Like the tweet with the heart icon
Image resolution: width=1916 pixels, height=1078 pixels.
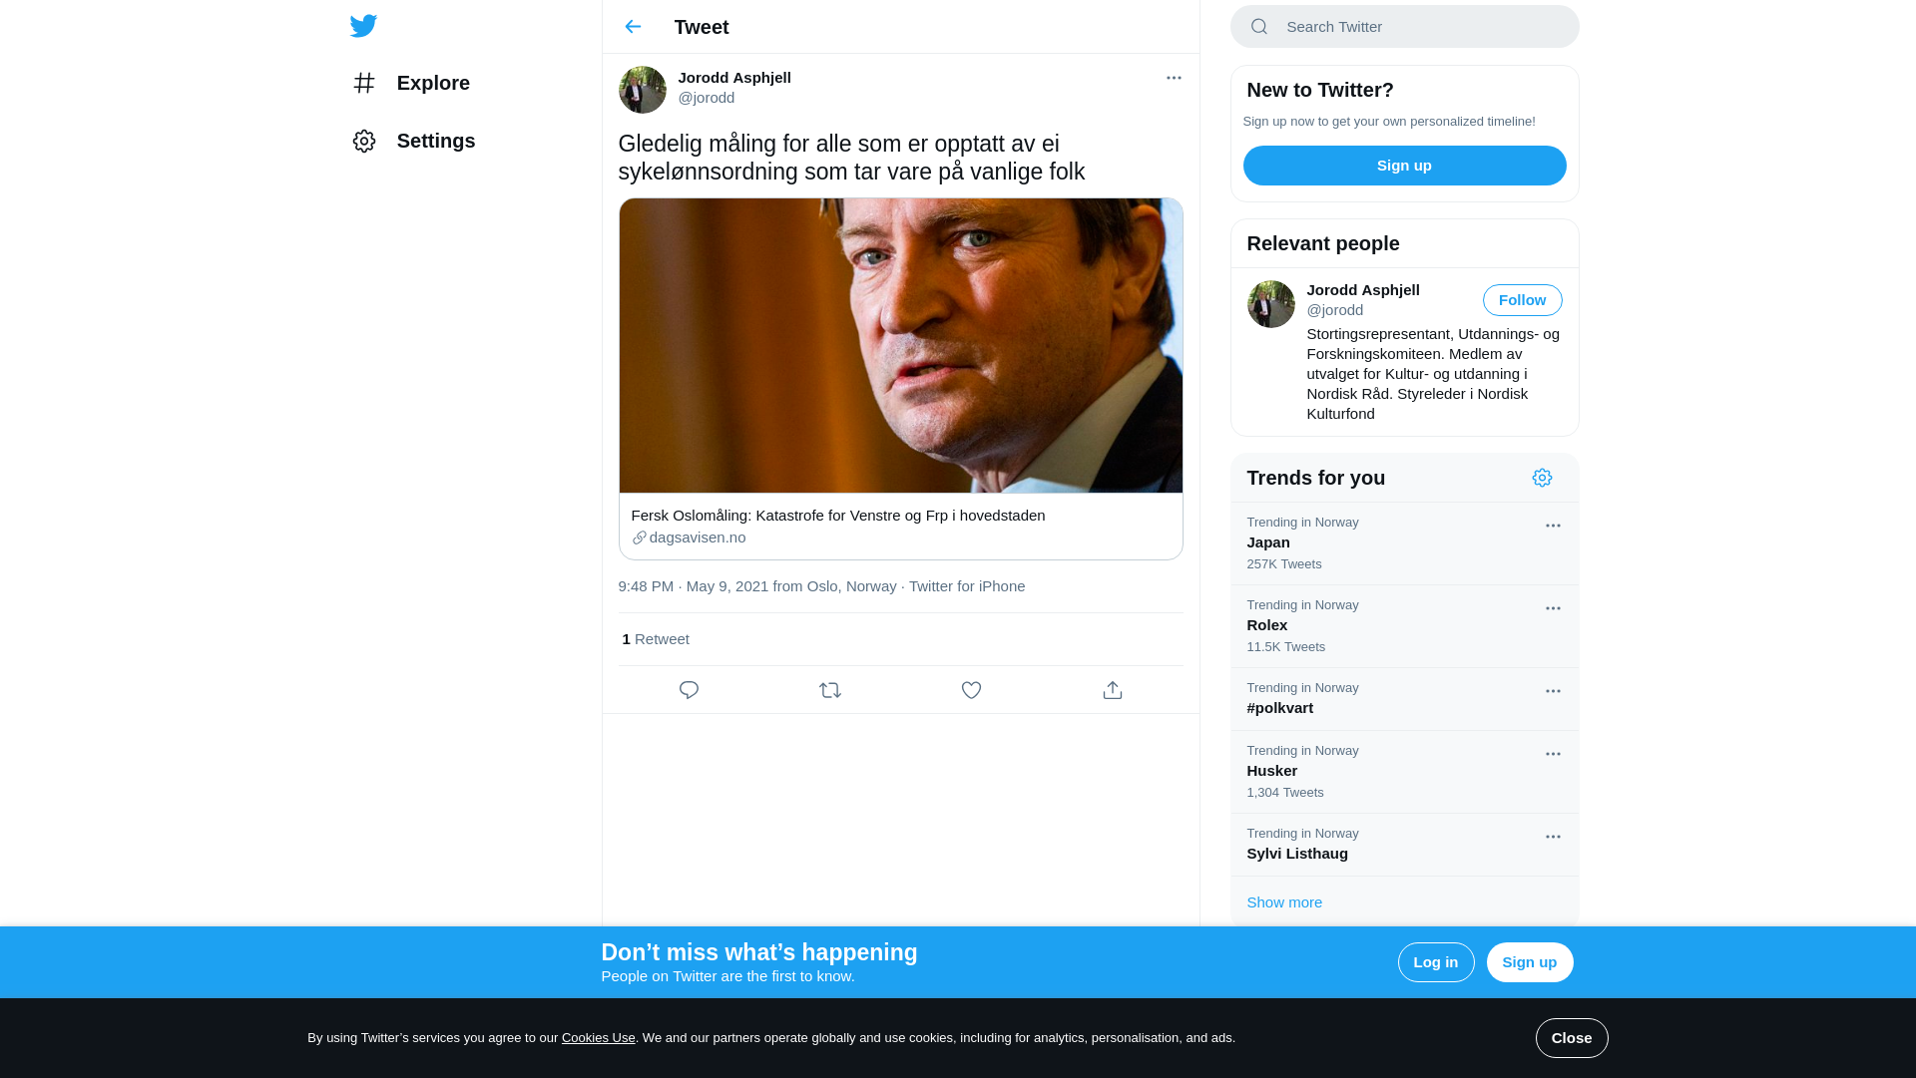[x=971, y=690]
